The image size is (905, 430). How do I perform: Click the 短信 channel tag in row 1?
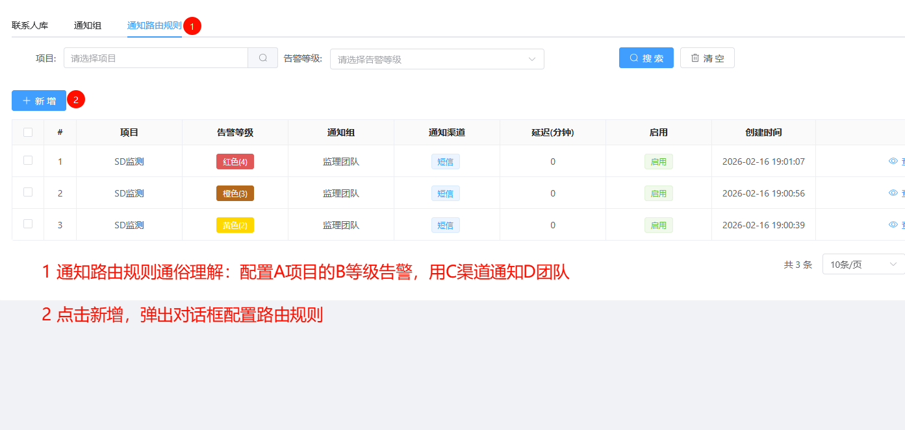point(445,161)
